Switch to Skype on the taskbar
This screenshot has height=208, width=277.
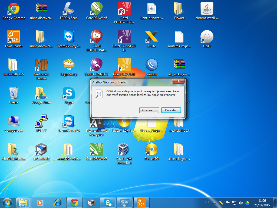click(x=108, y=203)
